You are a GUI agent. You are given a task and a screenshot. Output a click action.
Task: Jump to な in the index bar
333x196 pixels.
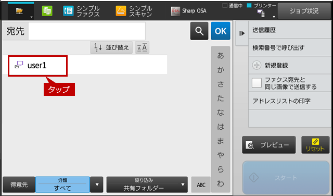(221, 113)
